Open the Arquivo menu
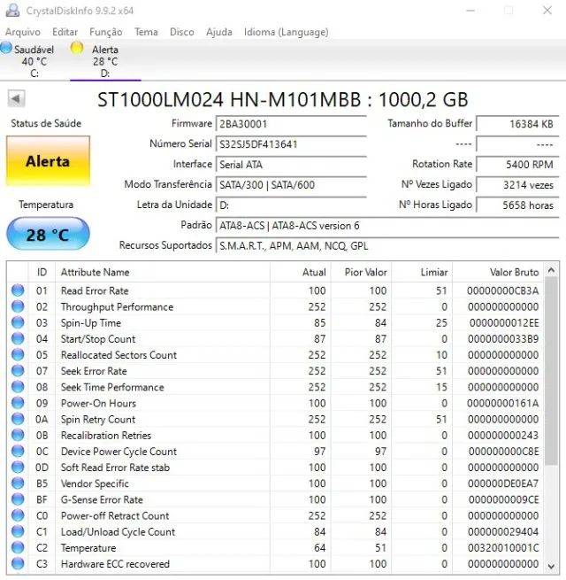This screenshot has width=566, height=580. (22, 32)
